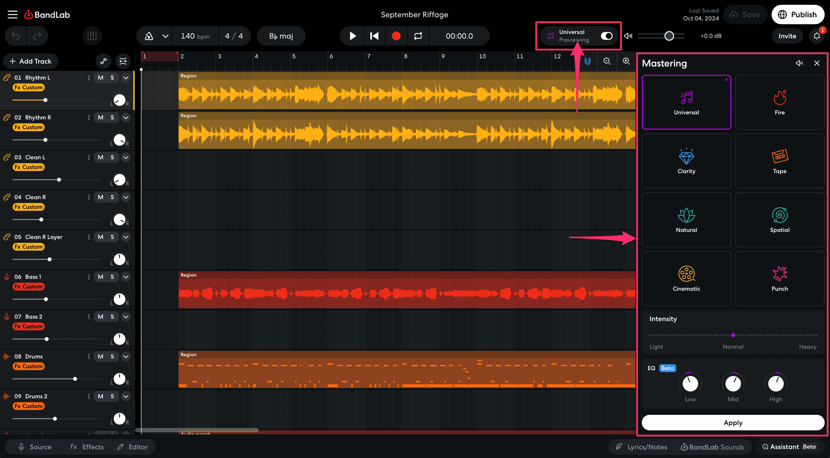Select the Spatial mastering preset
Viewport: 830px width, 458px height.
pyautogui.click(x=779, y=220)
